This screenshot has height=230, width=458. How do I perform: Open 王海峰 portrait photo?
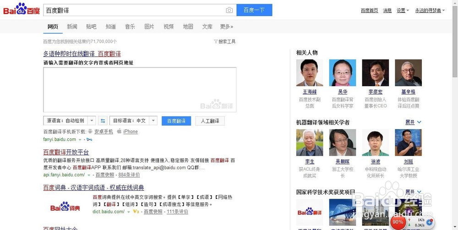310,72
